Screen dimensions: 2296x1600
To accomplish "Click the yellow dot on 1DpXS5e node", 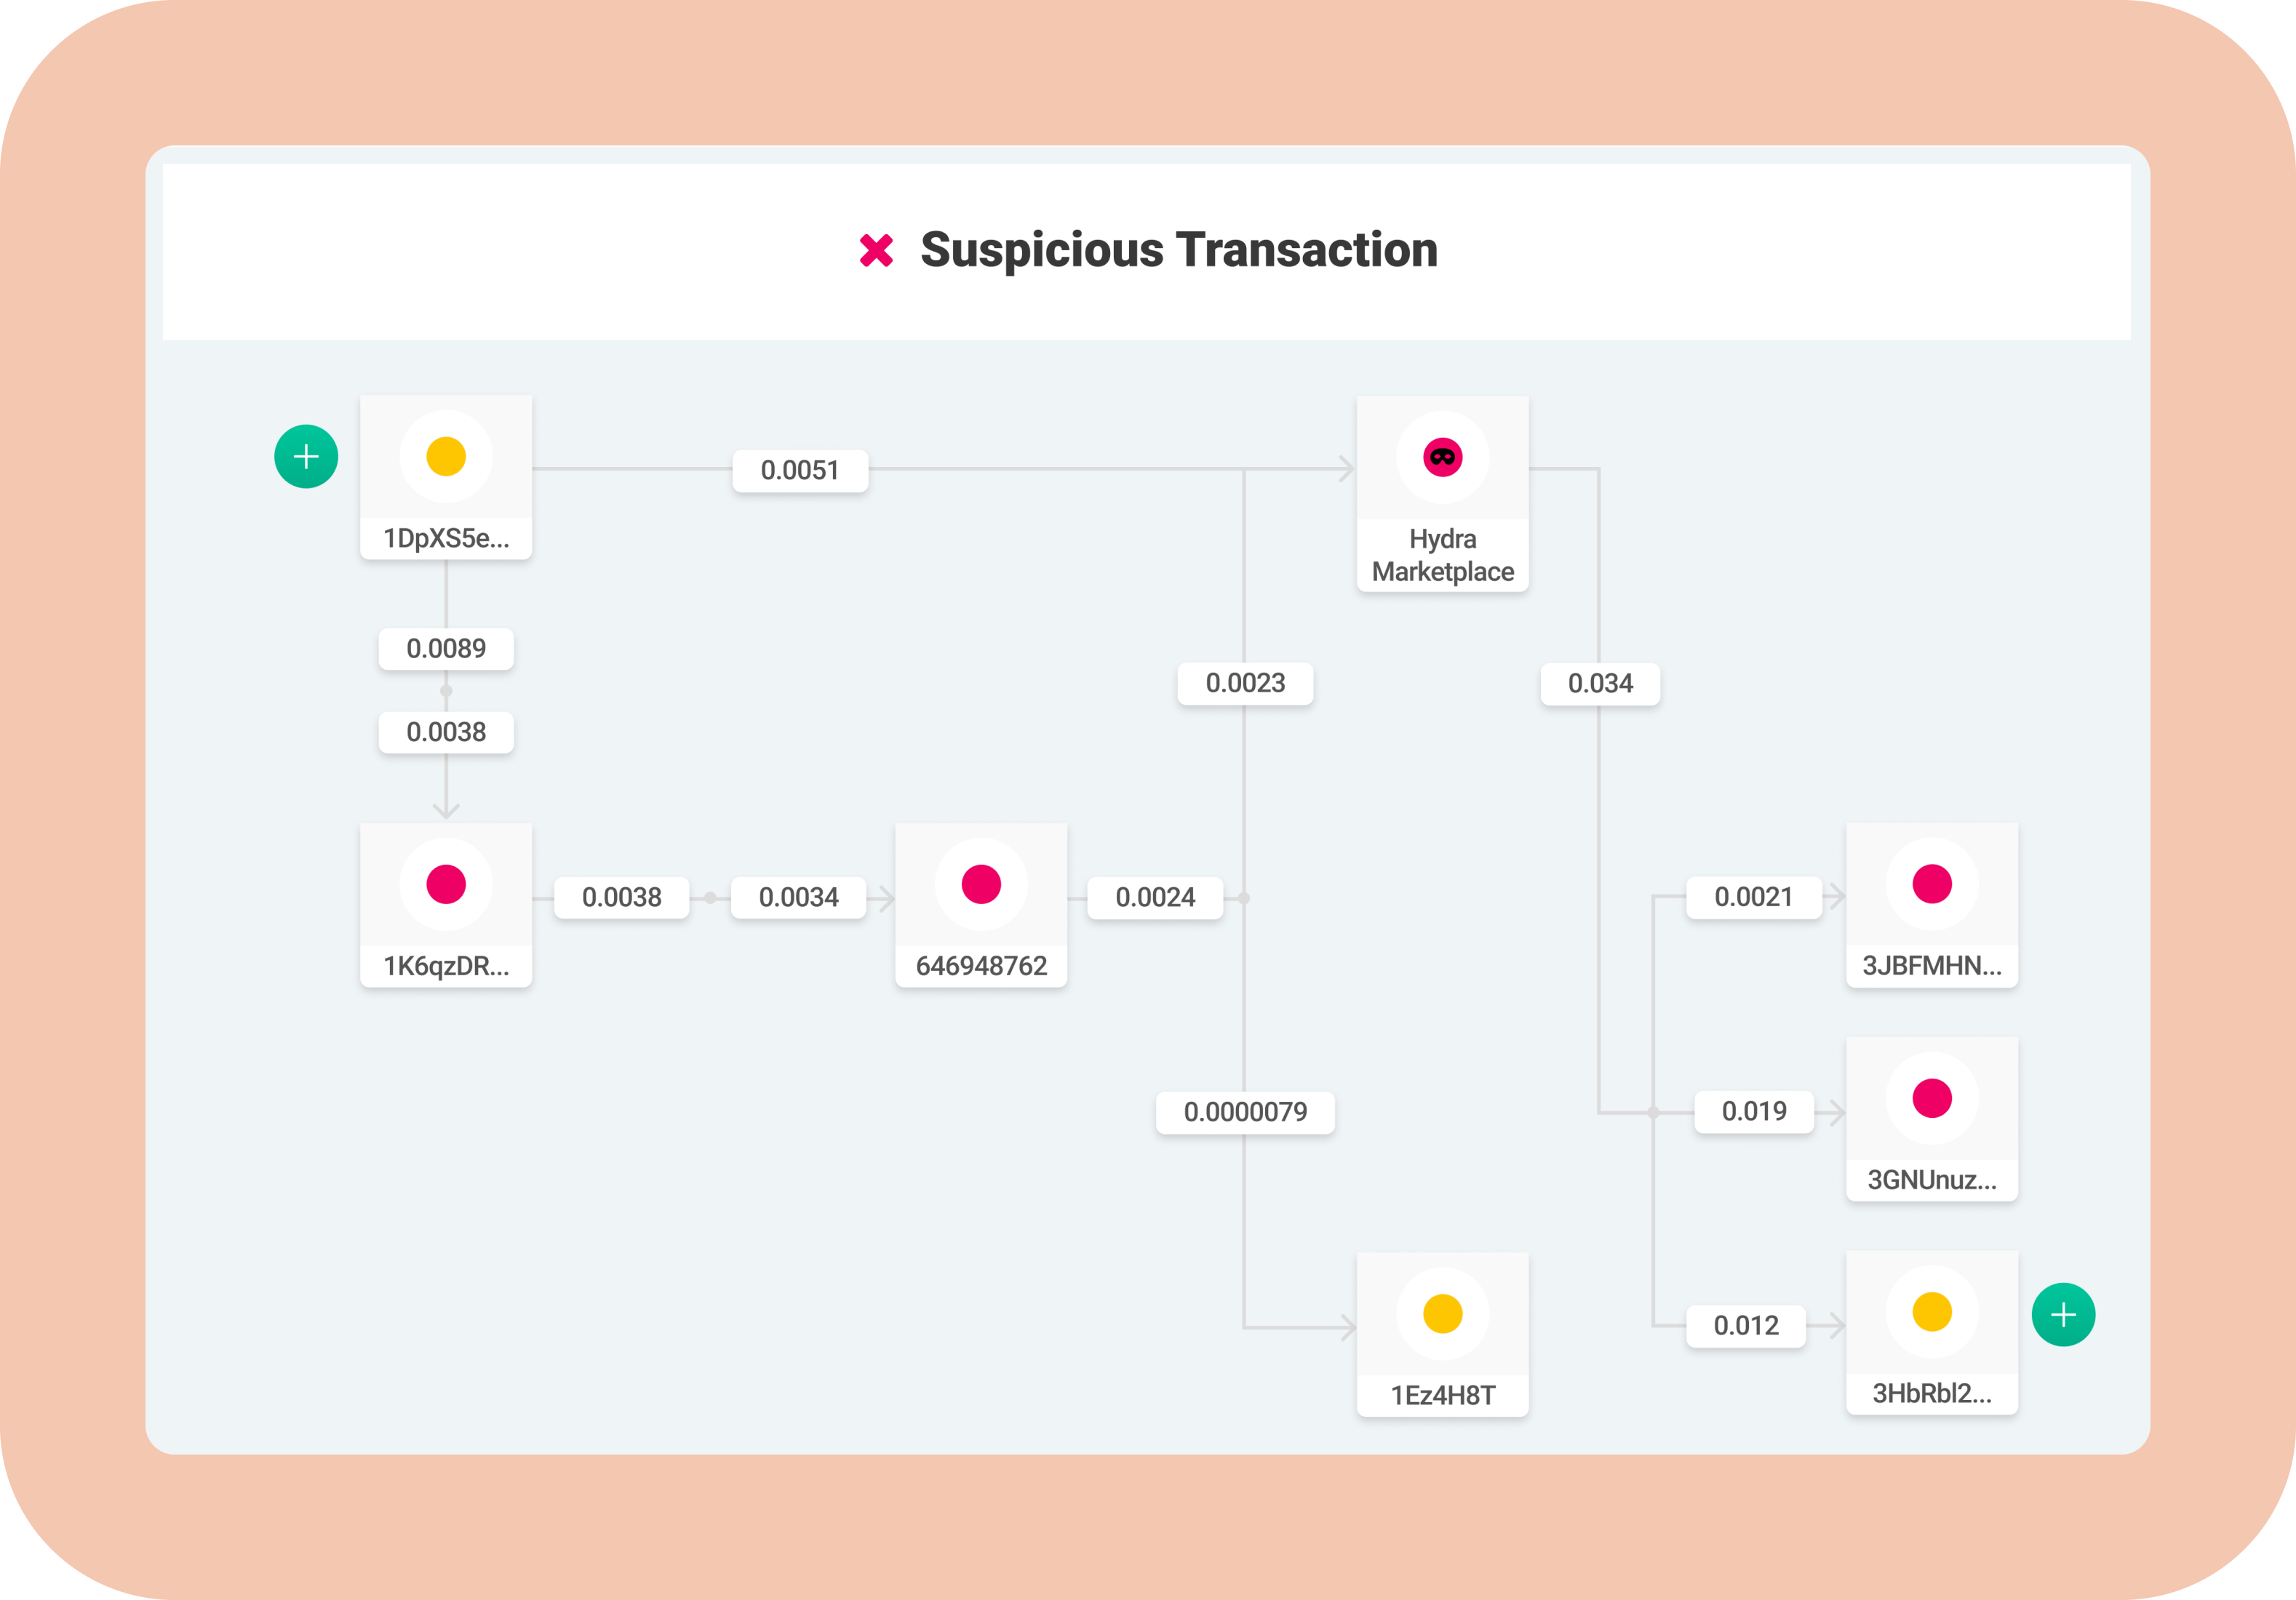I will (446, 457).
